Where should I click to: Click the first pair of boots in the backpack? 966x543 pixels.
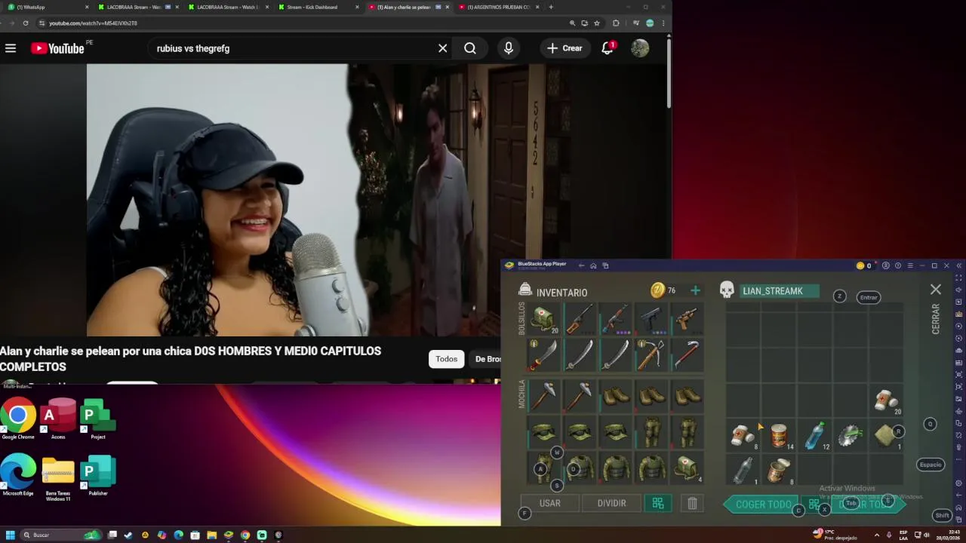[x=617, y=396]
